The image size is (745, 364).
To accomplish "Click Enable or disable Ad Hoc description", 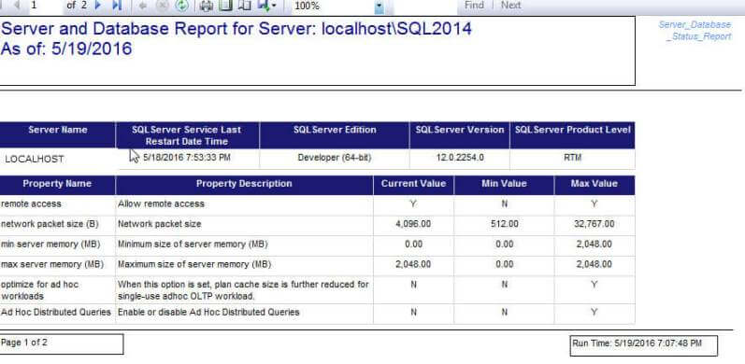I will tap(208, 313).
